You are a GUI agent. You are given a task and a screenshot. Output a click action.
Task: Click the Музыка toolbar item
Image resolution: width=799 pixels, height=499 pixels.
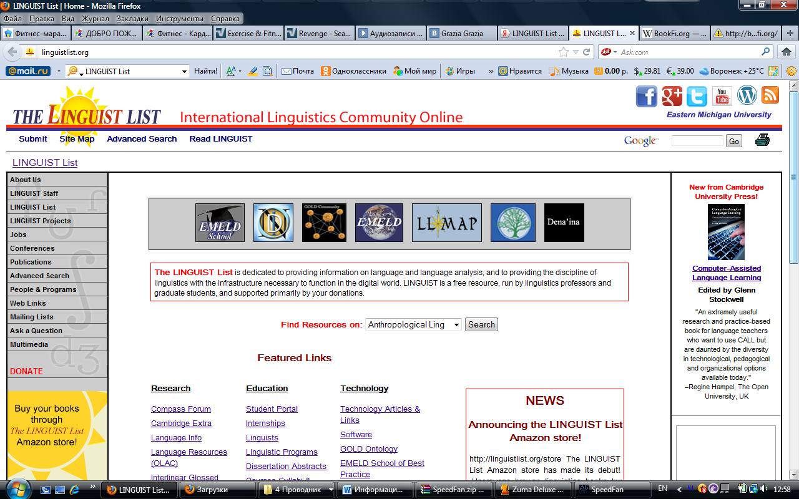pos(569,71)
